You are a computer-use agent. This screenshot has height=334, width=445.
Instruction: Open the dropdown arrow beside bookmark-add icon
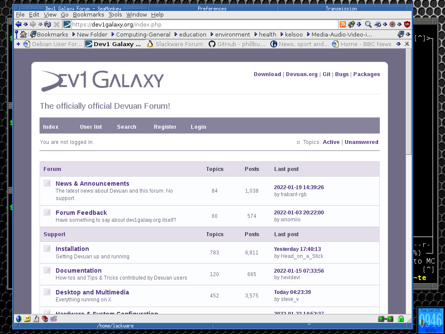pos(359,24)
